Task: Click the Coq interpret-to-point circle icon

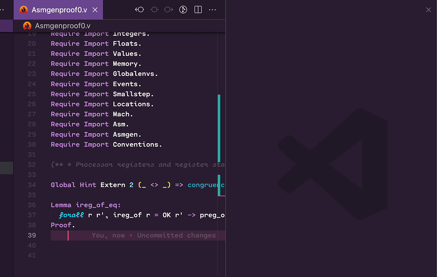Action: [154, 9]
